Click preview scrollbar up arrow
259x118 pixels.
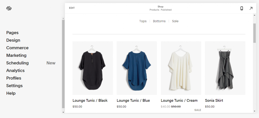(254, 15)
